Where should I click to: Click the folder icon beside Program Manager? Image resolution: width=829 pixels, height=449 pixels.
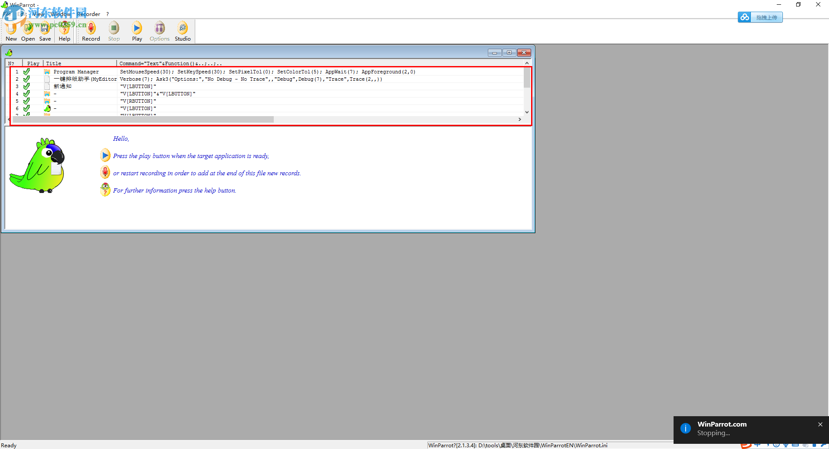[x=47, y=72]
